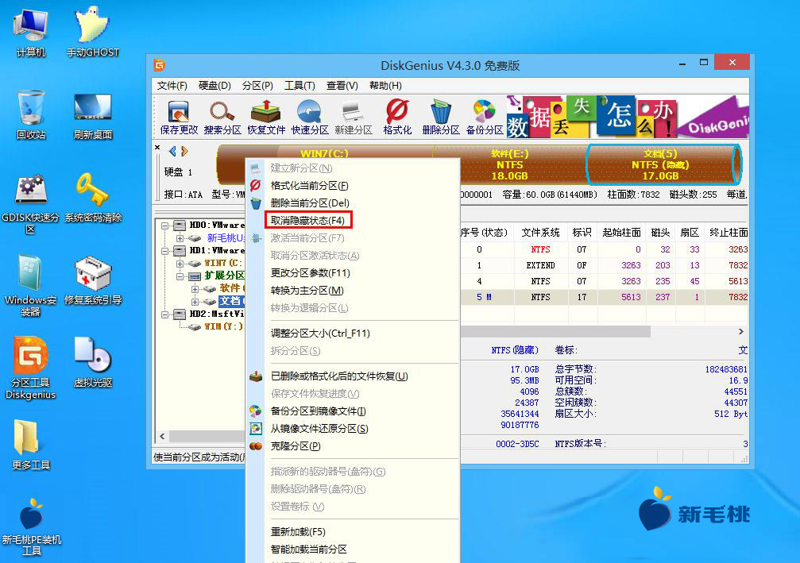Open the 查看(V) menu
The height and width of the screenshot is (563, 800).
342,86
